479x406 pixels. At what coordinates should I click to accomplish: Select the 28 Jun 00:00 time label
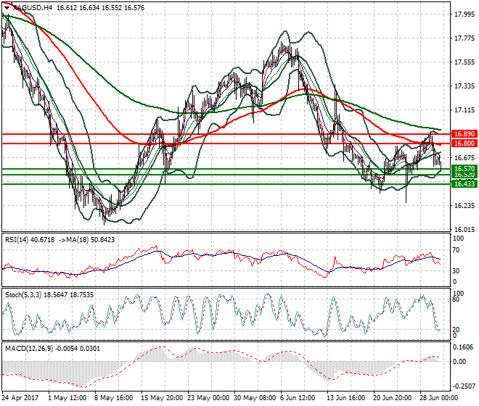(438, 398)
